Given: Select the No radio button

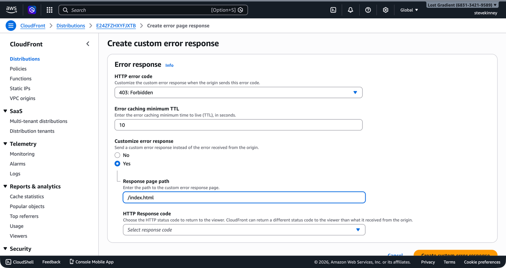Looking at the screenshot, I should [x=117, y=155].
